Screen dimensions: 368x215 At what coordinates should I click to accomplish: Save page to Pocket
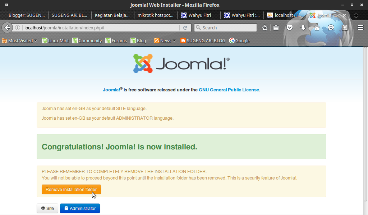[290, 28]
